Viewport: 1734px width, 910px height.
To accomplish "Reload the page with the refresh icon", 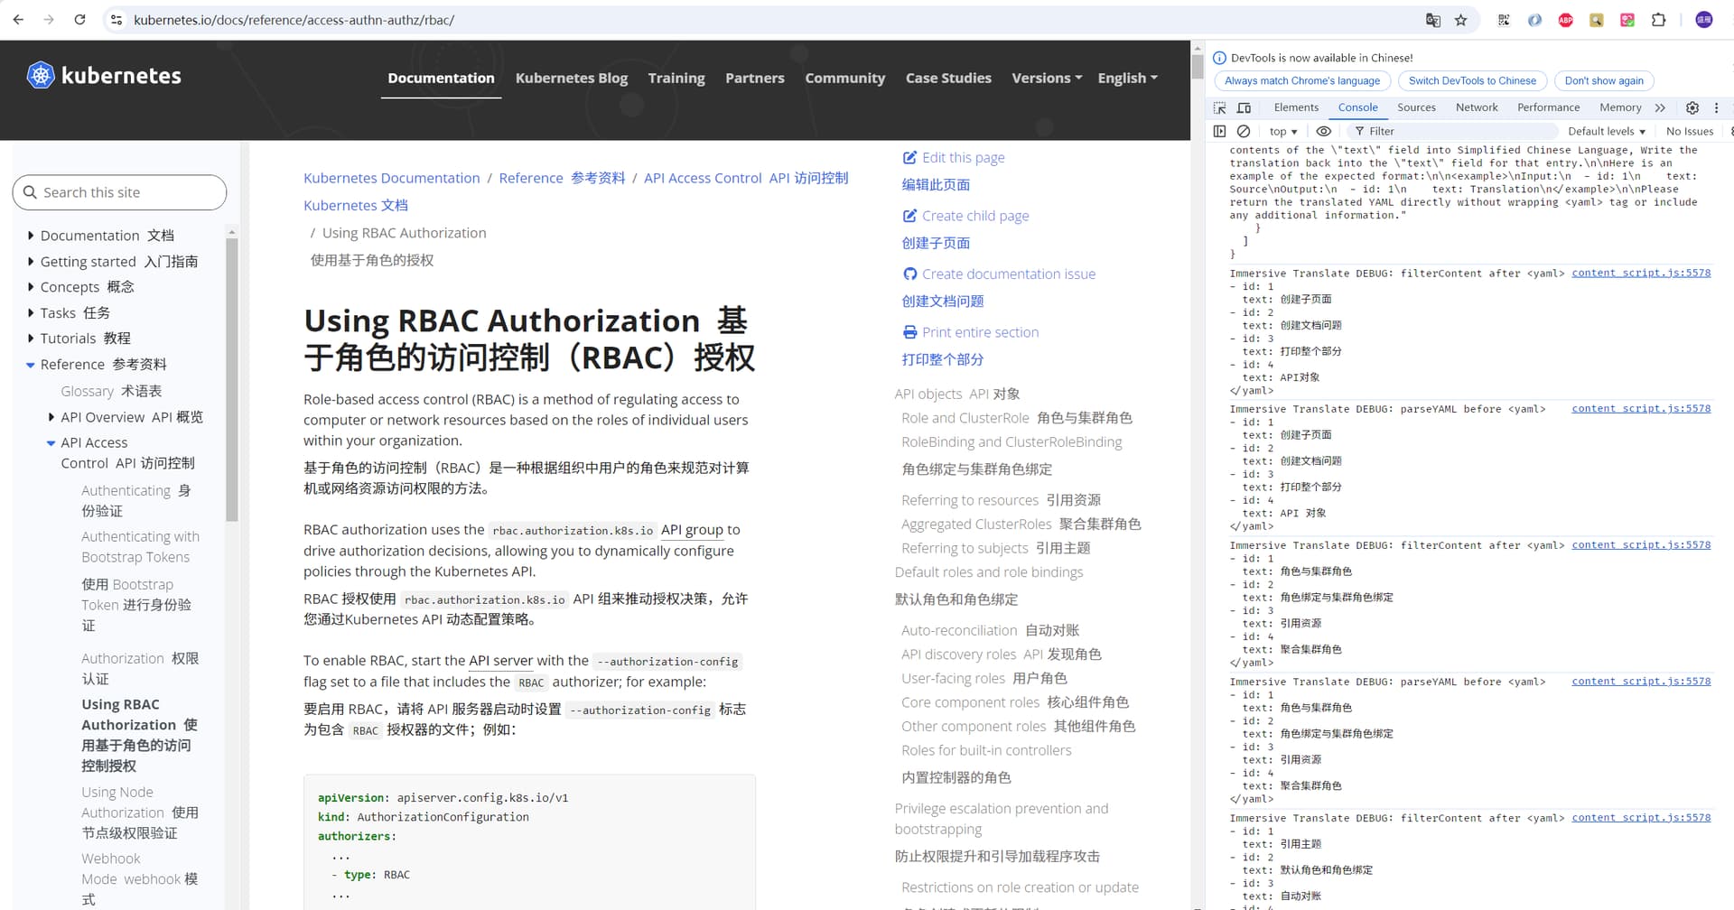I will (79, 20).
